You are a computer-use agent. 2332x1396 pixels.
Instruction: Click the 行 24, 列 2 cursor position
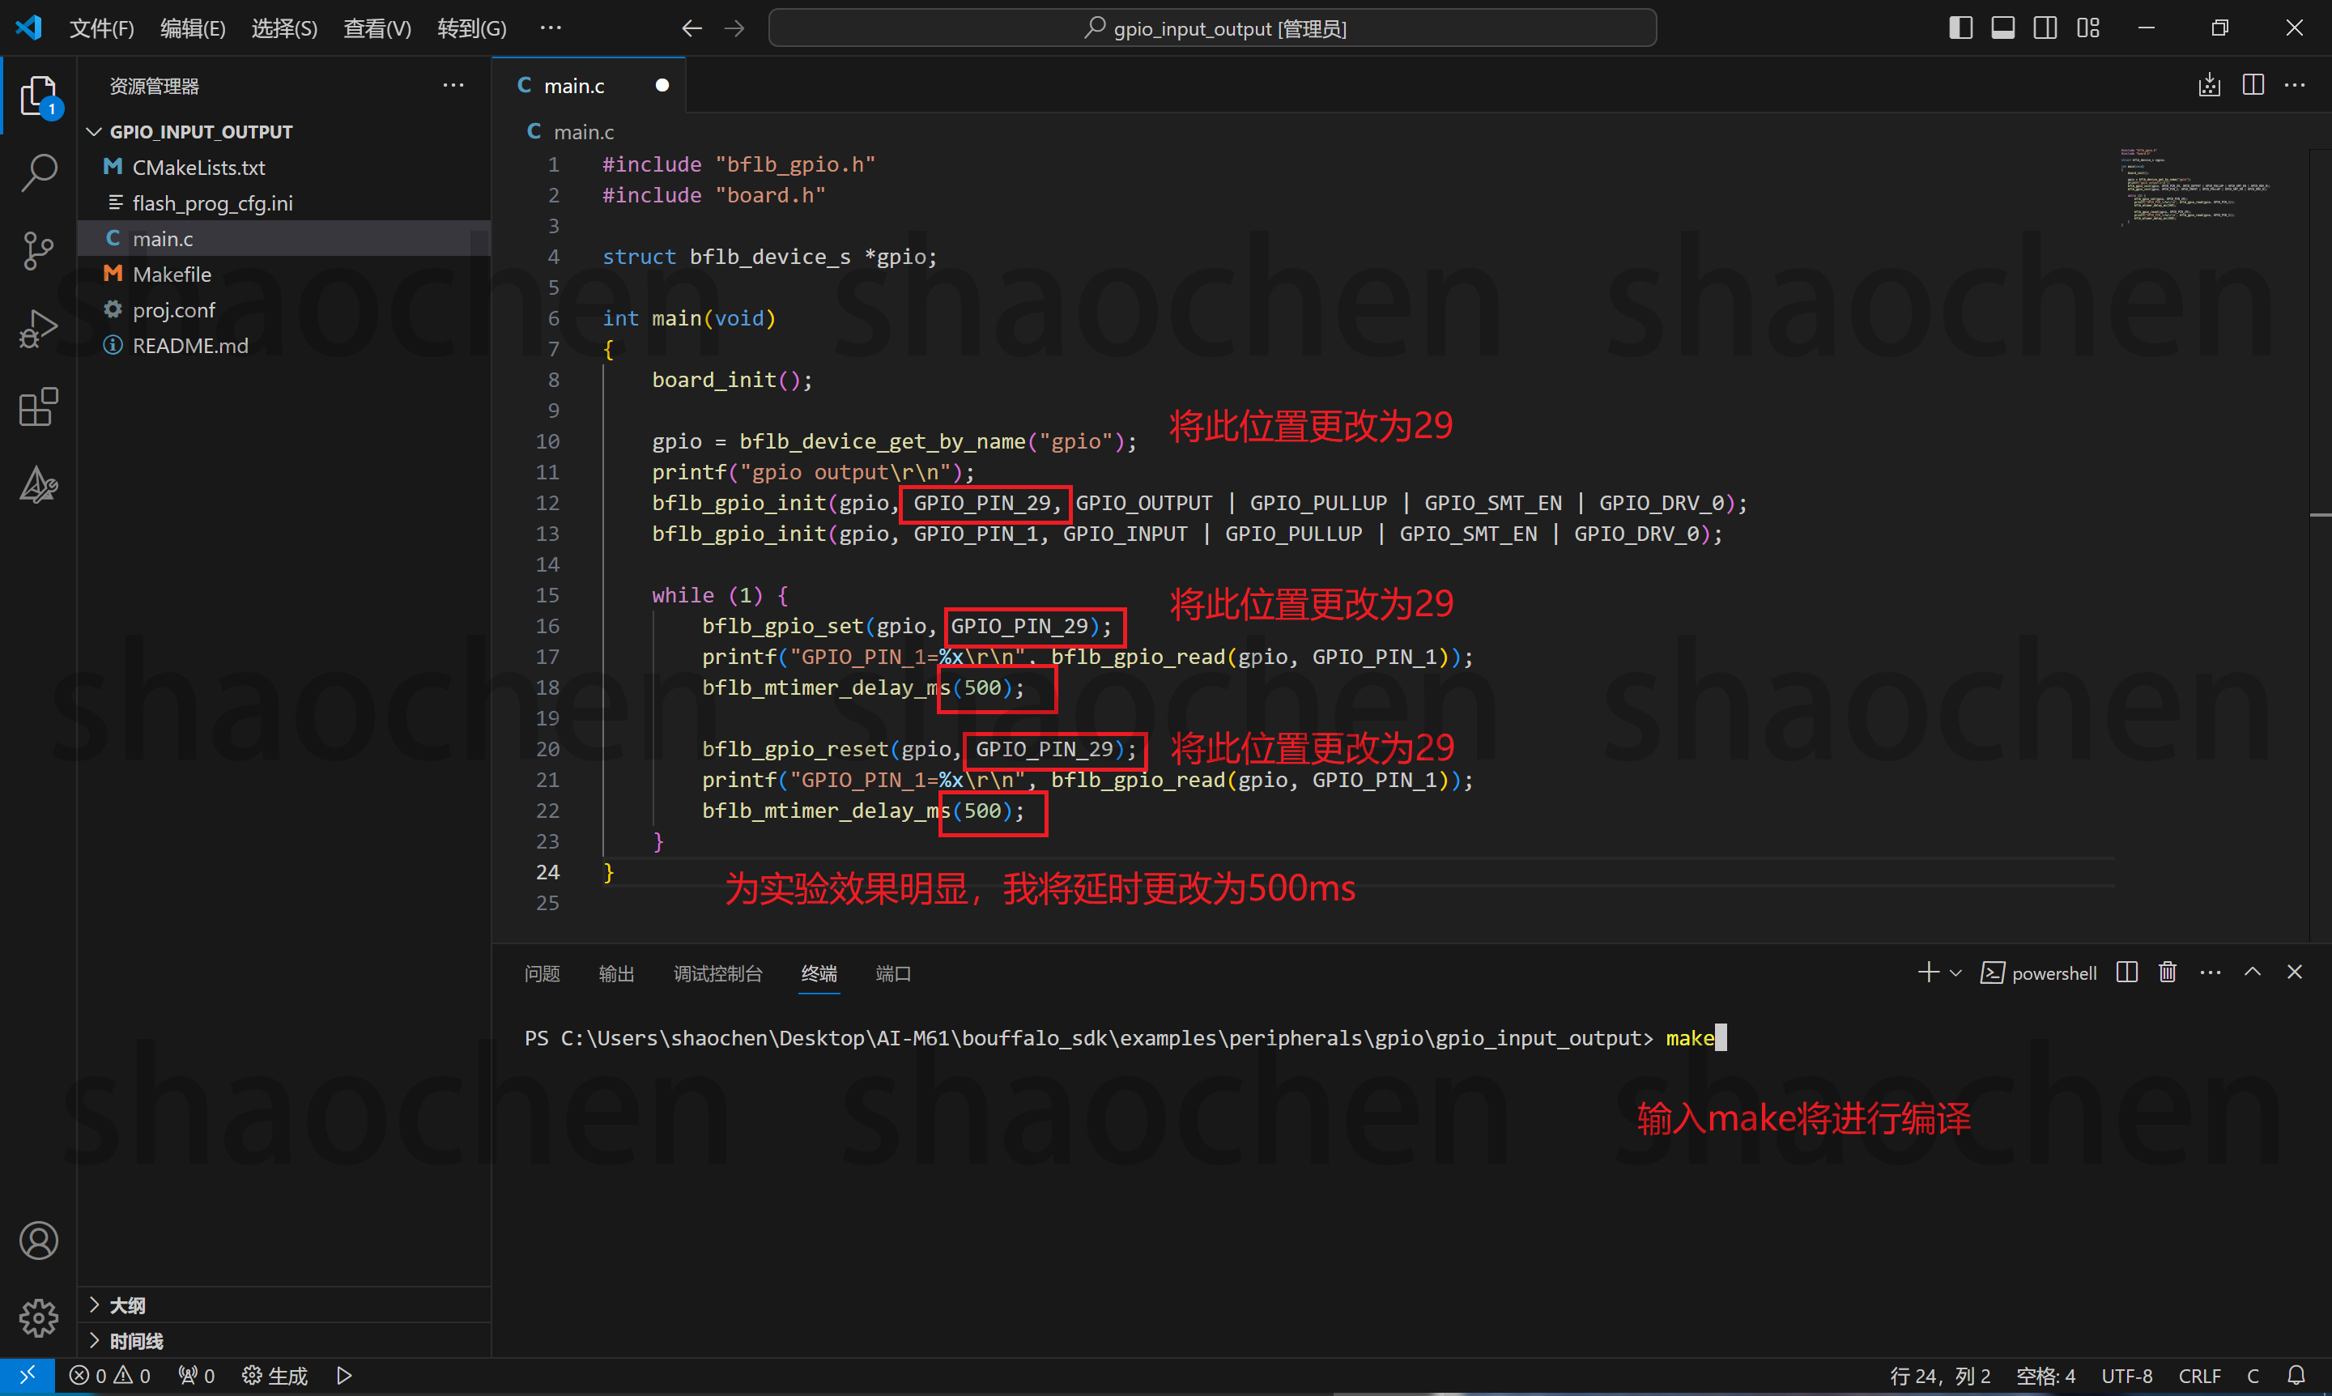pos(1940,1377)
